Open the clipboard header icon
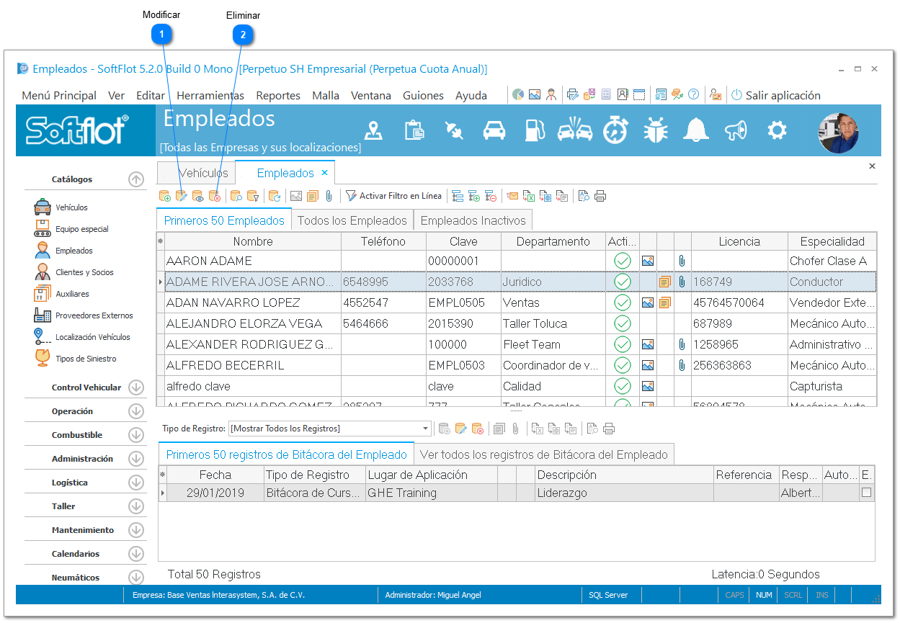900x623 pixels. pos(414,130)
